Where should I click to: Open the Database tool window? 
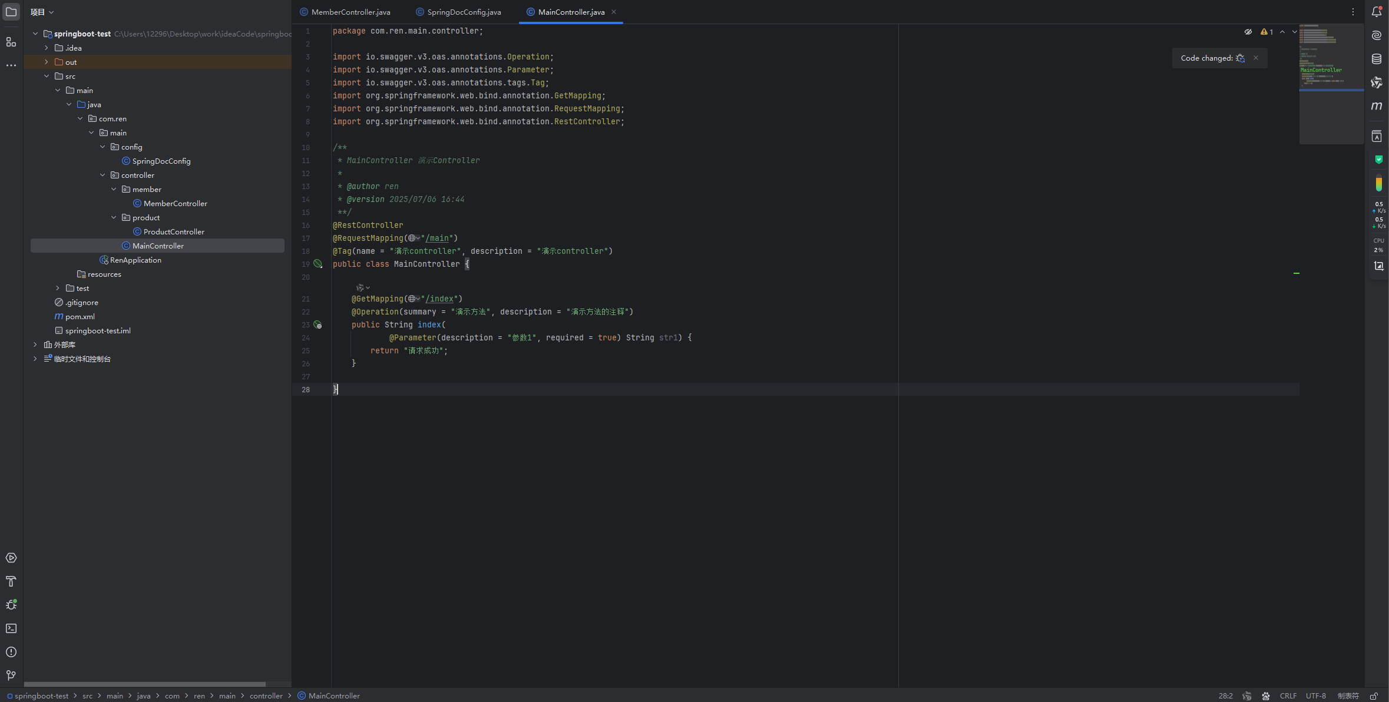point(1377,59)
